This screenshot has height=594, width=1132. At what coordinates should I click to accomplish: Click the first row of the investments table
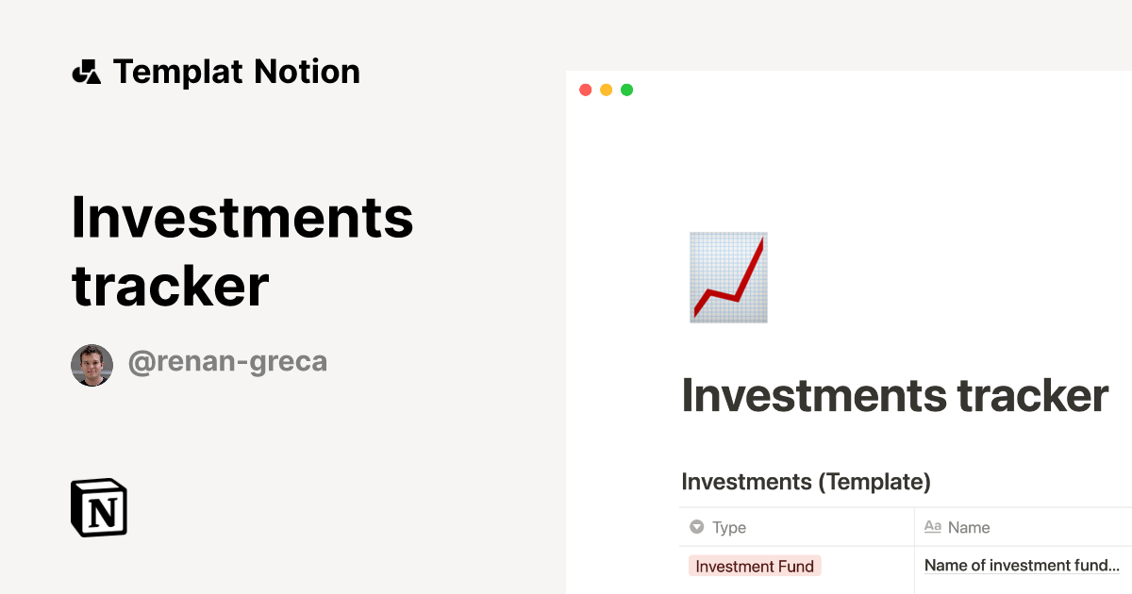896,566
